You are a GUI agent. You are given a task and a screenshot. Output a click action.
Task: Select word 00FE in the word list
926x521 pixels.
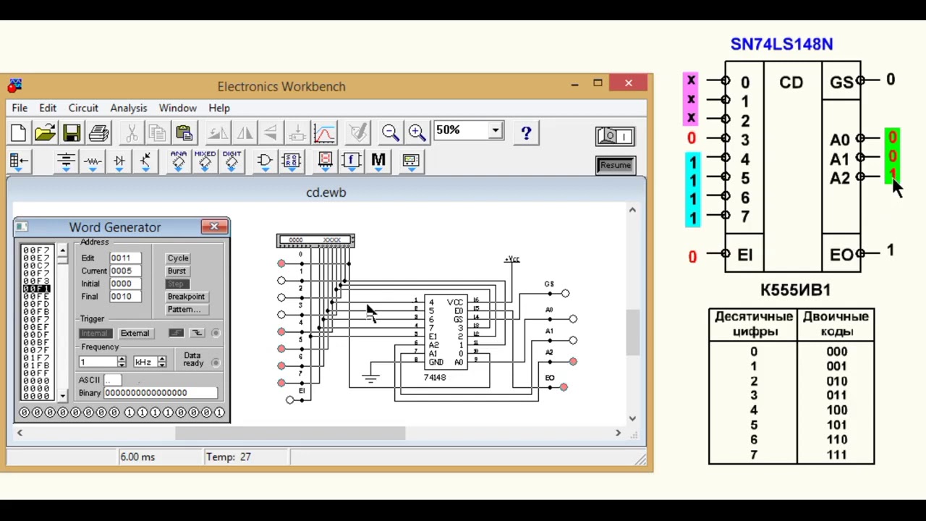(x=36, y=297)
